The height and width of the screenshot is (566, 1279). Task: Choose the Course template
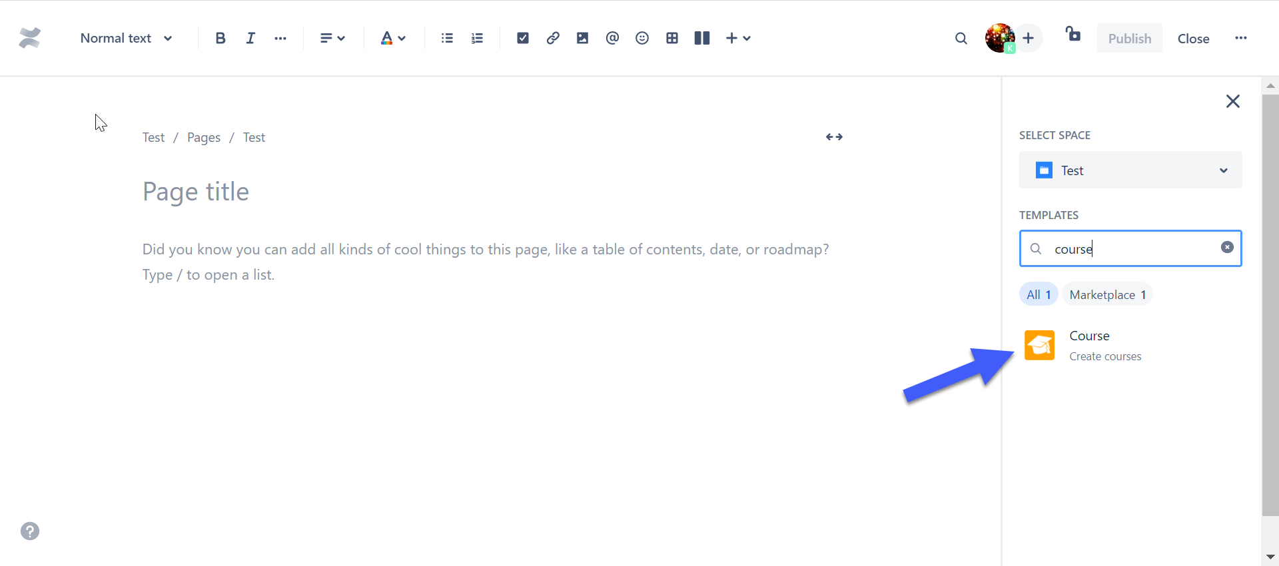(x=1089, y=345)
